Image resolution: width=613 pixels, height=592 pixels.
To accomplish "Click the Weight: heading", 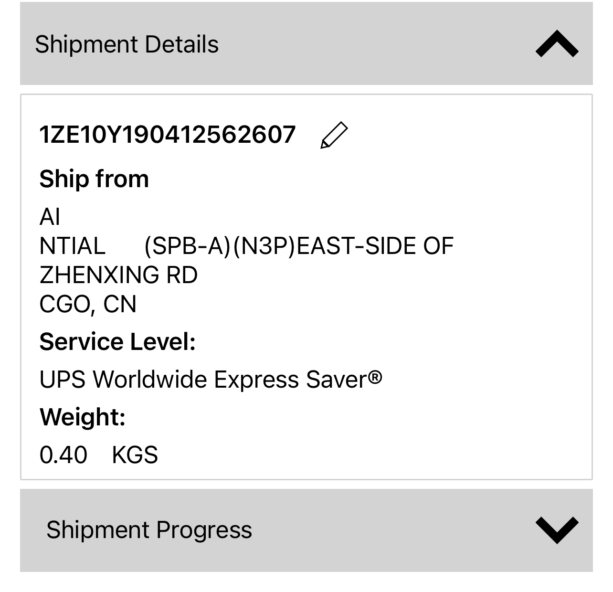I will 83,417.
